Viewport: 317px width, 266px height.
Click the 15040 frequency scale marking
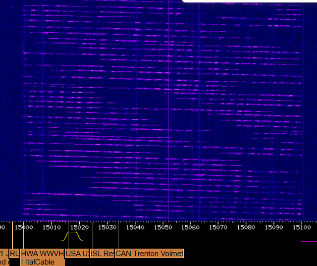[x=135, y=227]
